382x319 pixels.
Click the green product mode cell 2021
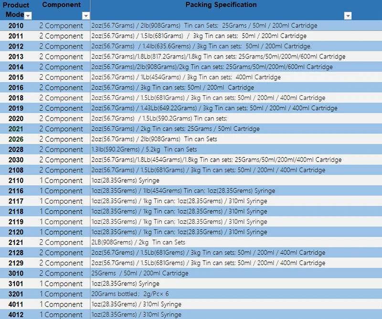tap(16, 129)
